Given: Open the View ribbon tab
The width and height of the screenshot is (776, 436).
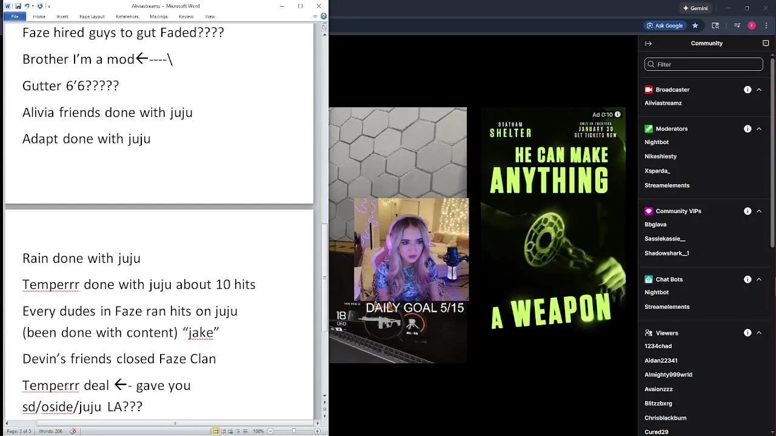Looking at the screenshot, I should pos(210,16).
